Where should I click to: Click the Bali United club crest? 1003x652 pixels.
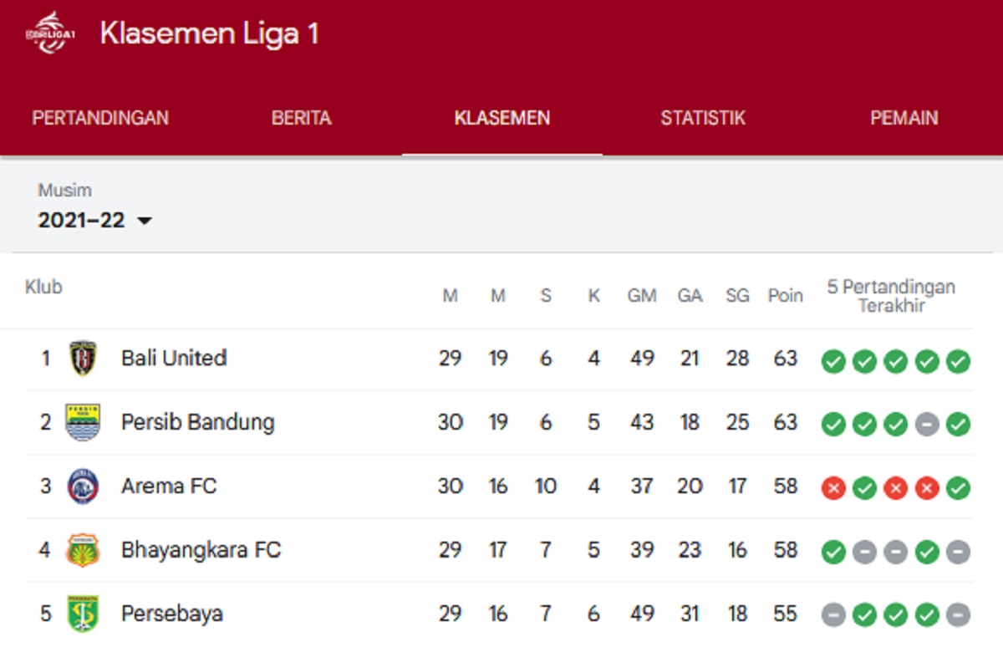[x=83, y=359]
